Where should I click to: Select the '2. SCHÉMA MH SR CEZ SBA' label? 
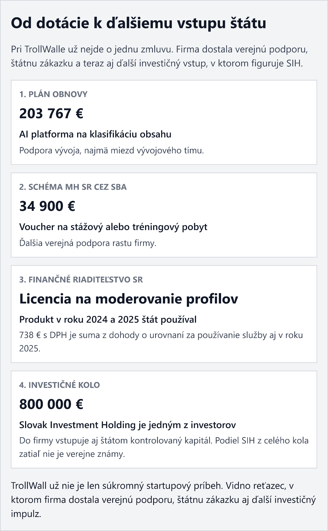click(x=73, y=187)
